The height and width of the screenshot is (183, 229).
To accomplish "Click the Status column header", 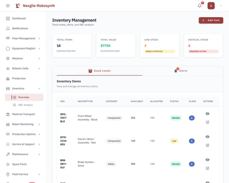I will (x=174, y=101).
